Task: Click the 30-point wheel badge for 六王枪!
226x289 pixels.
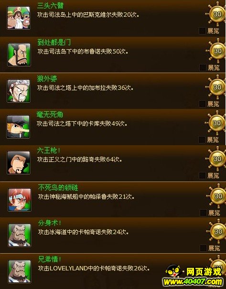Action: [217, 159]
